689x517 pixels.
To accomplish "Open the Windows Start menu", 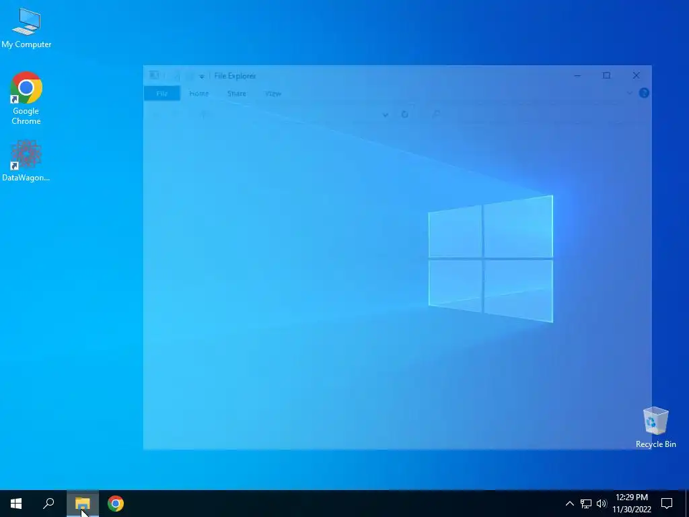I will pyautogui.click(x=16, y=504).
